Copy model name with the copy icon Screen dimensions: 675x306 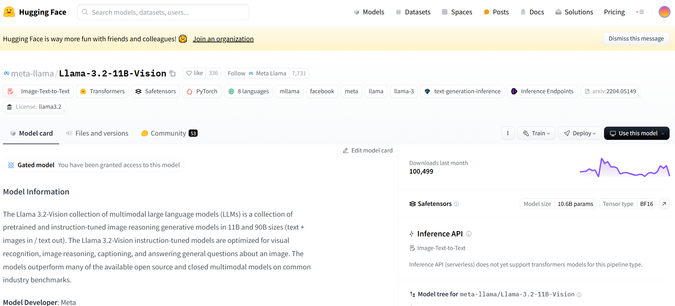pyautogui.click(x=173, y=74)
